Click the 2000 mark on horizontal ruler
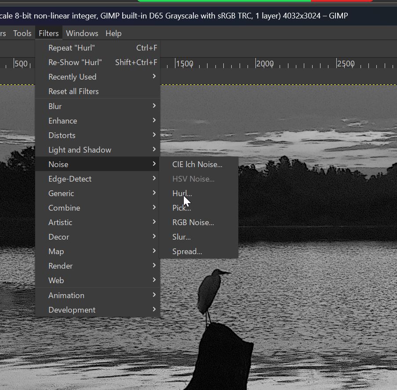The width and height of the screenshot is (397, 390). pyautogui.click(x=265, y=63)
